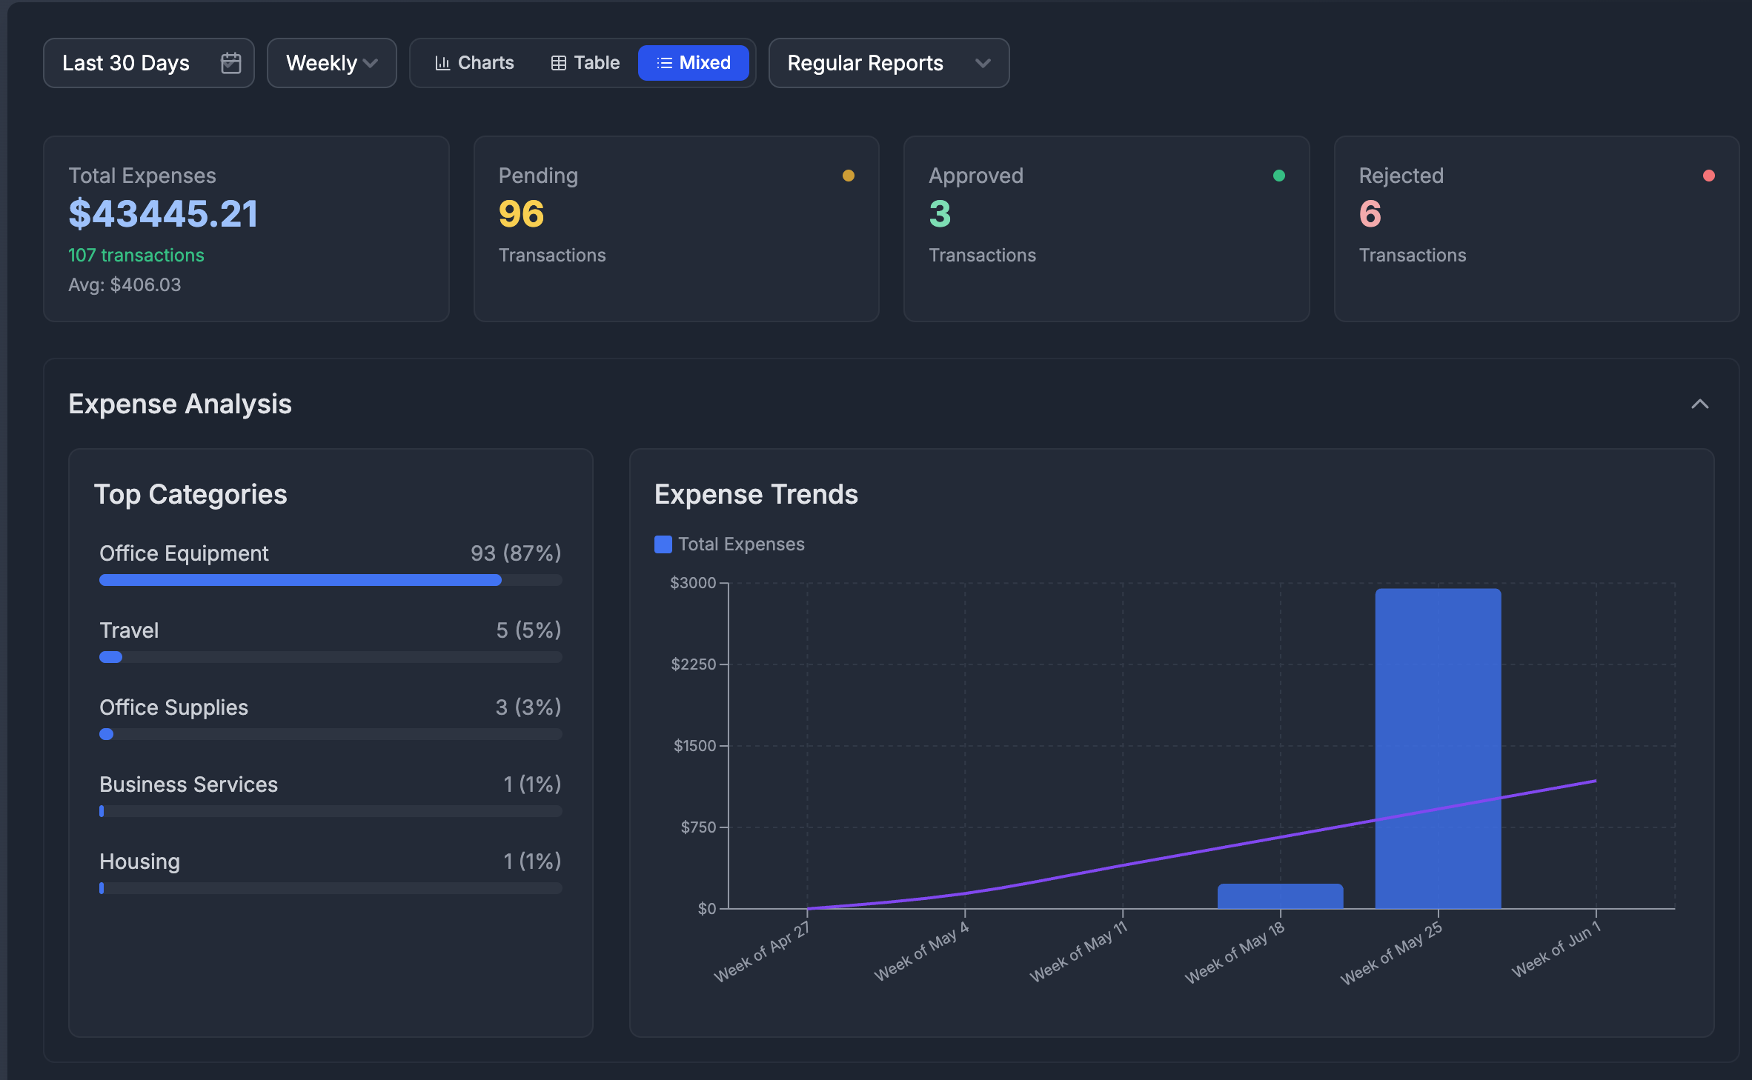Click the red Rejected status dot
Viewport: 1752px width, 1080px height.
click(x=1708, y=176)
